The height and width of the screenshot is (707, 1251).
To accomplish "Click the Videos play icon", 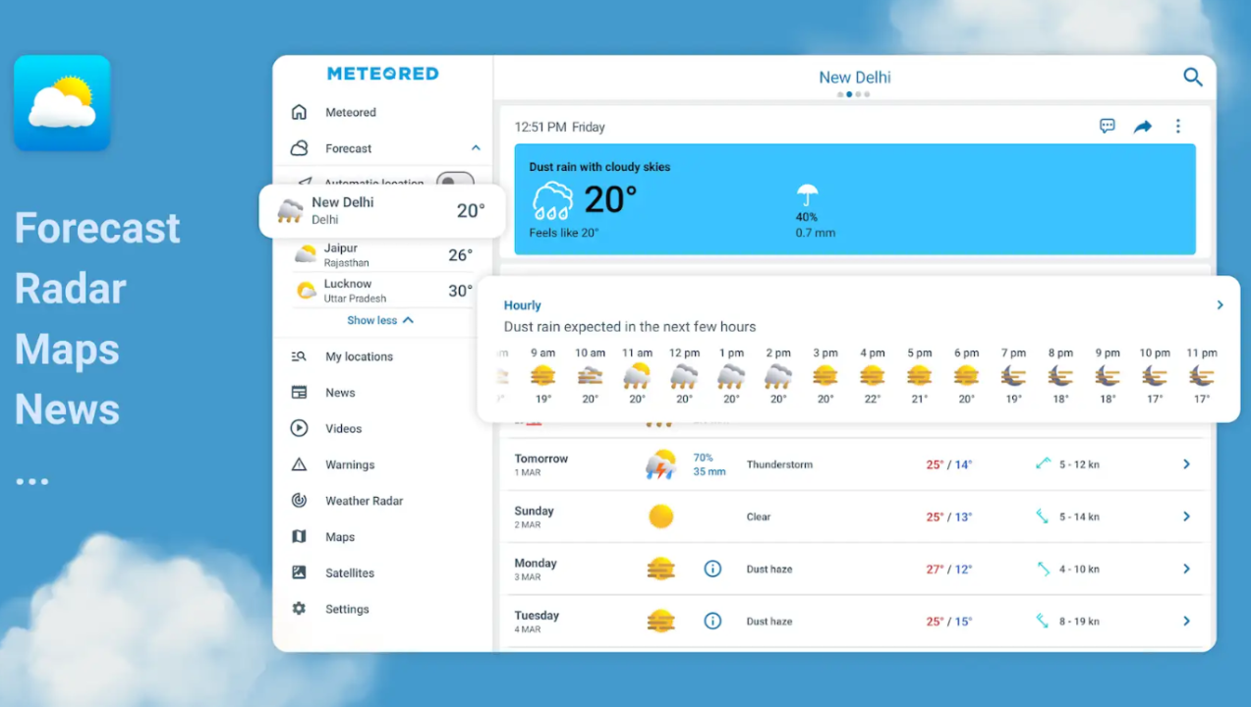I will pos(299,428).
